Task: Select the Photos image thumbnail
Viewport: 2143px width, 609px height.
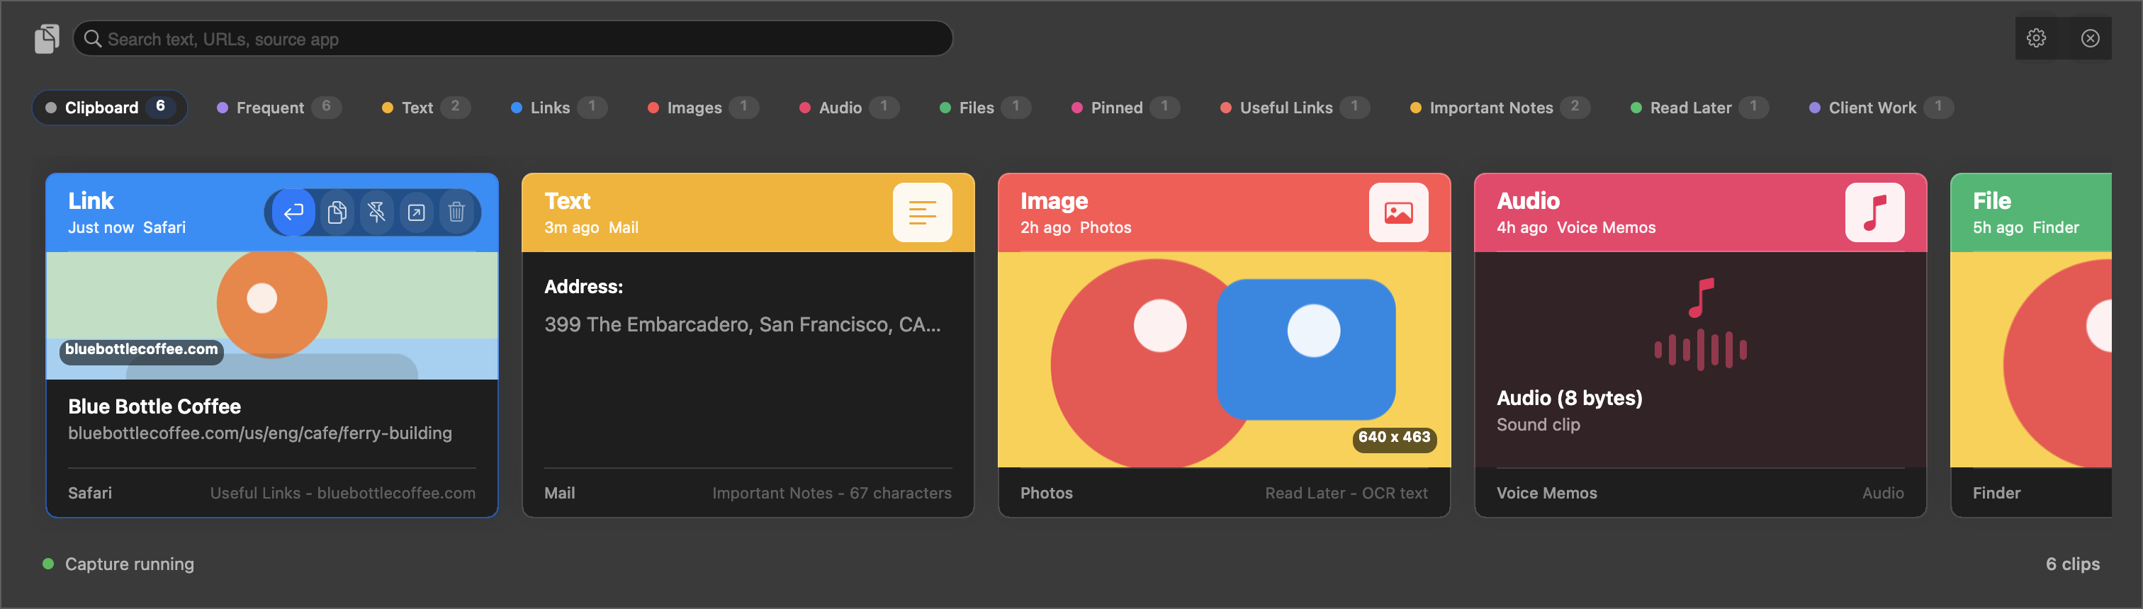Action: 1225,360
